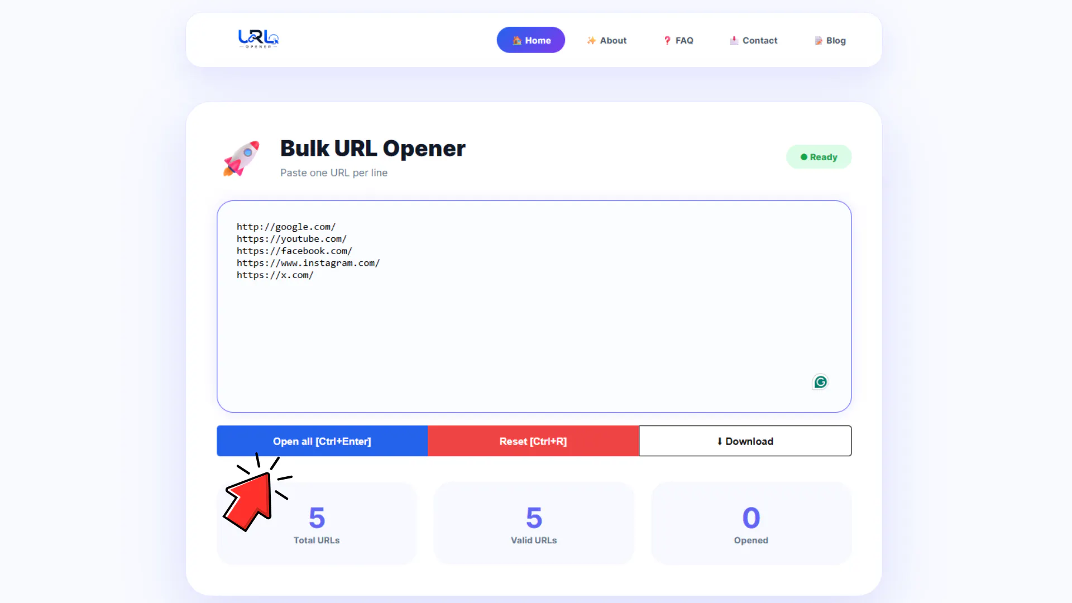
Task: Click the green Ready status badge
Action: pos(819,157)
